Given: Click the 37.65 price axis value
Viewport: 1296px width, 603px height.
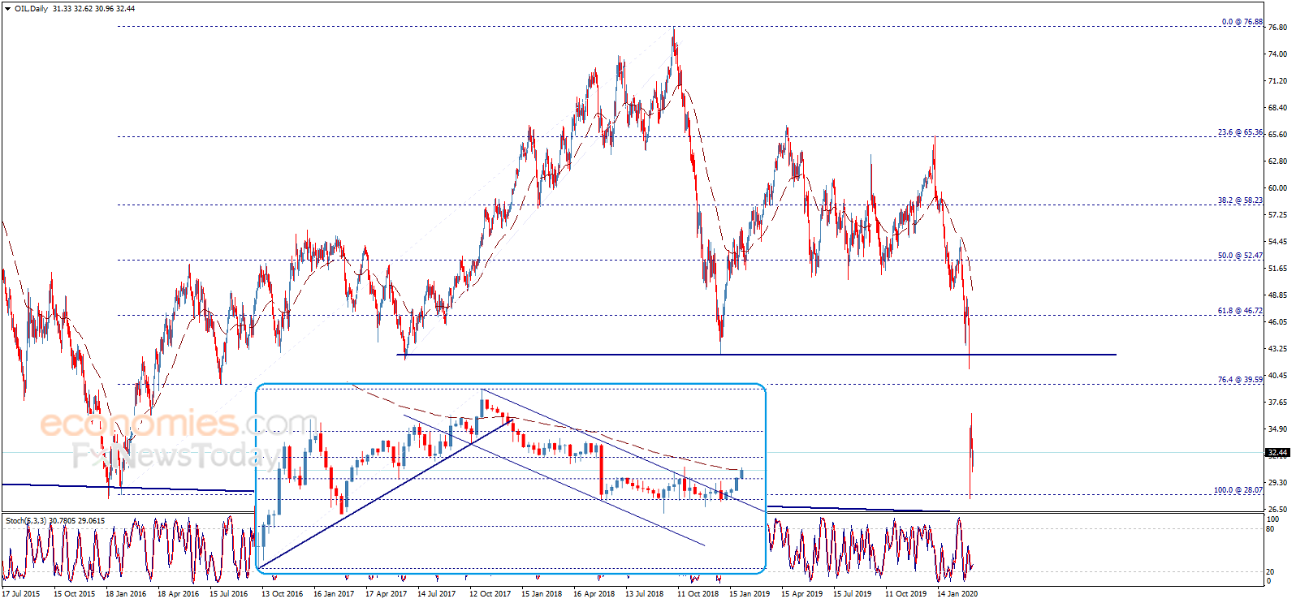Looking at the screenshot, I should pos(1277,403).
